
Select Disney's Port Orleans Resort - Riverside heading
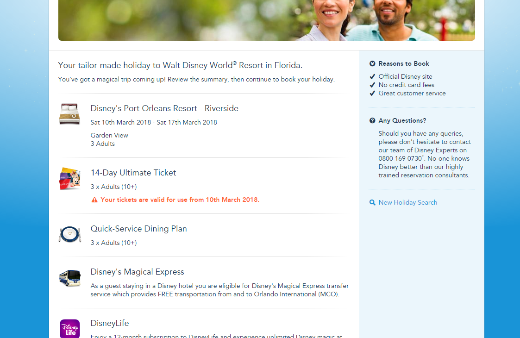click(x=164, y=108)
